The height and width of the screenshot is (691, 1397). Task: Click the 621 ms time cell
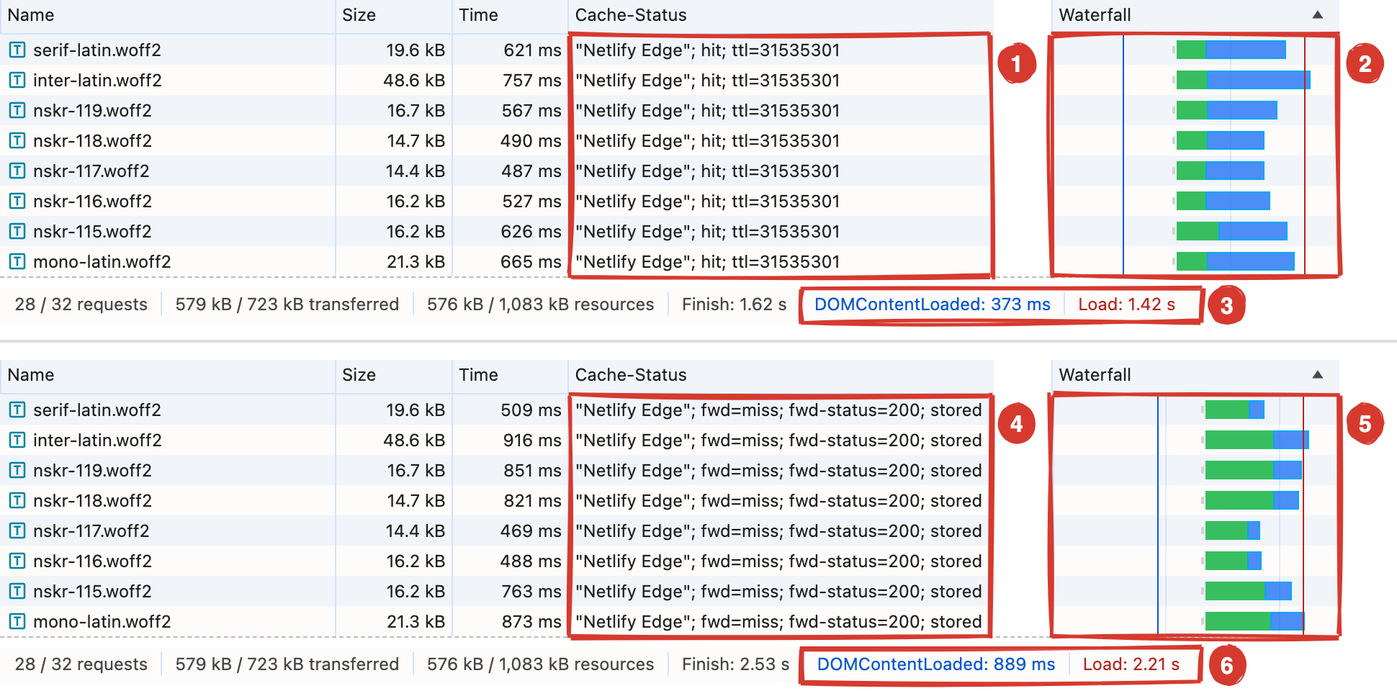click(x=532, y=50)
